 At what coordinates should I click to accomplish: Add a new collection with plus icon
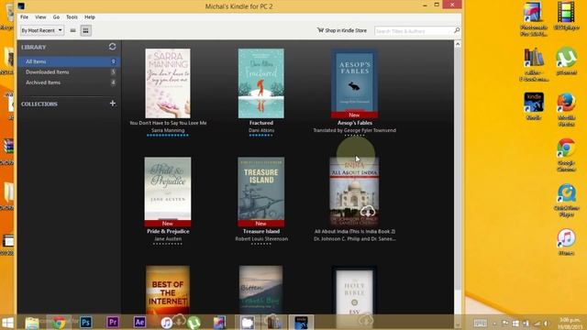tap(112, 104)
